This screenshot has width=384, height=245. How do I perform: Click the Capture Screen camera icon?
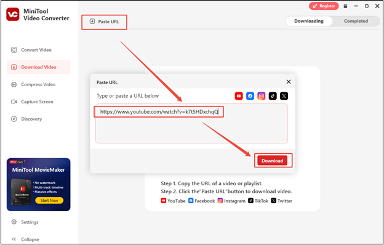tap(14, 102)
